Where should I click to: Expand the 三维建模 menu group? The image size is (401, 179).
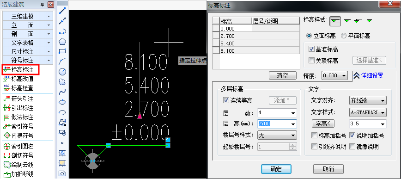point(28,16)
